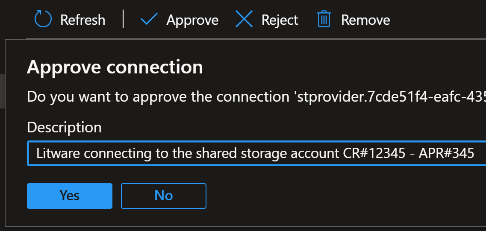Click the circular Refresh arrow icon
Viewport: 486px width, 231px height.
(x=43, y=19)
